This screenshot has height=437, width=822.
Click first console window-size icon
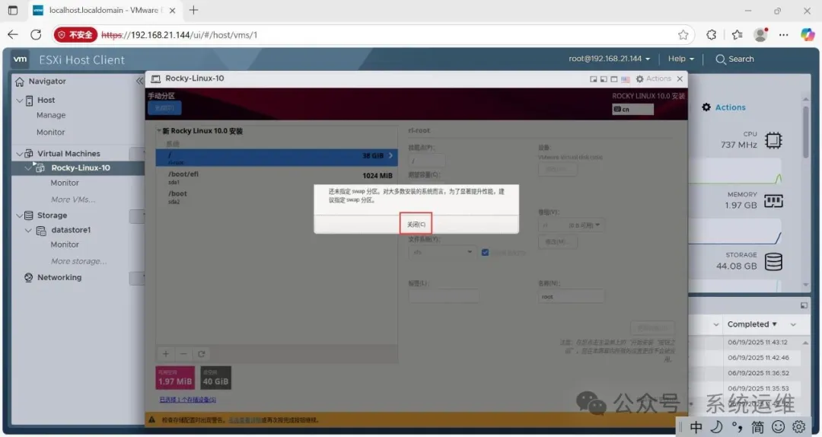[594, 79]
